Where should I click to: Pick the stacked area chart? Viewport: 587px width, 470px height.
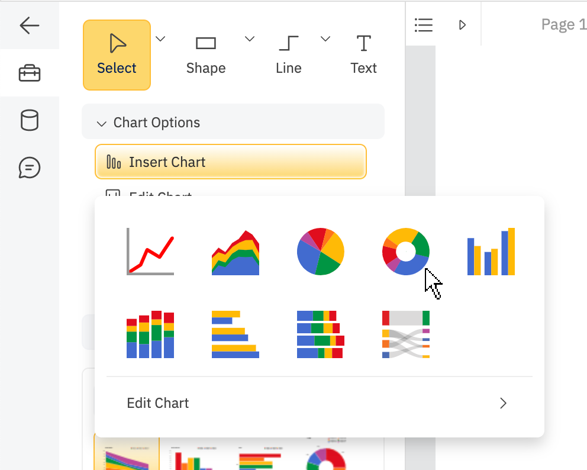235,252
